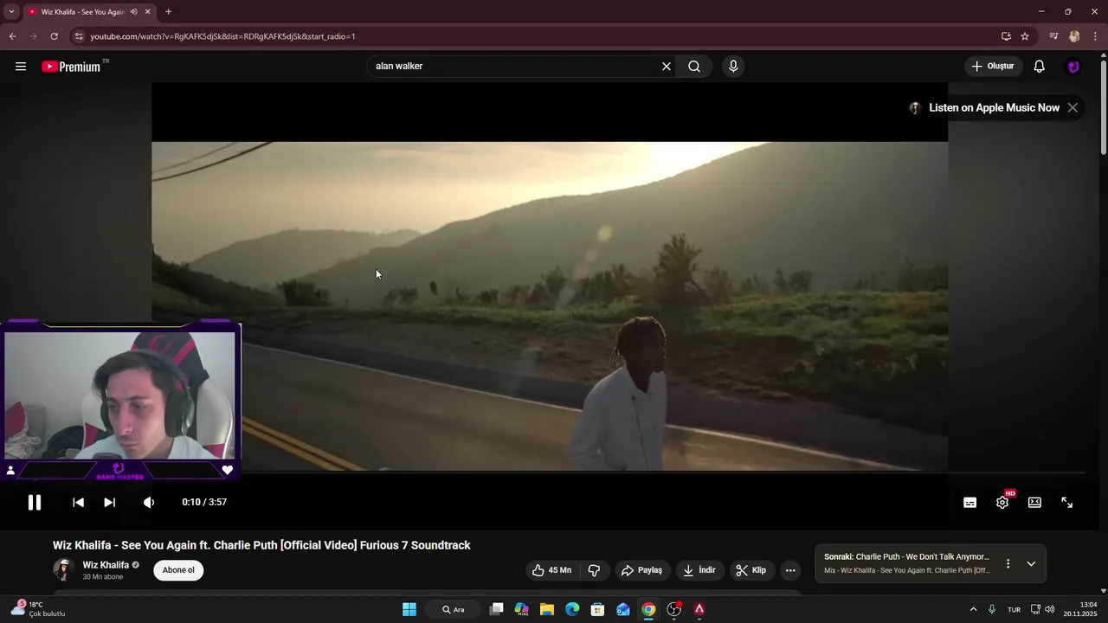Clear the 'alan walker' search text
The width and height of the screenshot is (1108, 623).
pos(667,67)
